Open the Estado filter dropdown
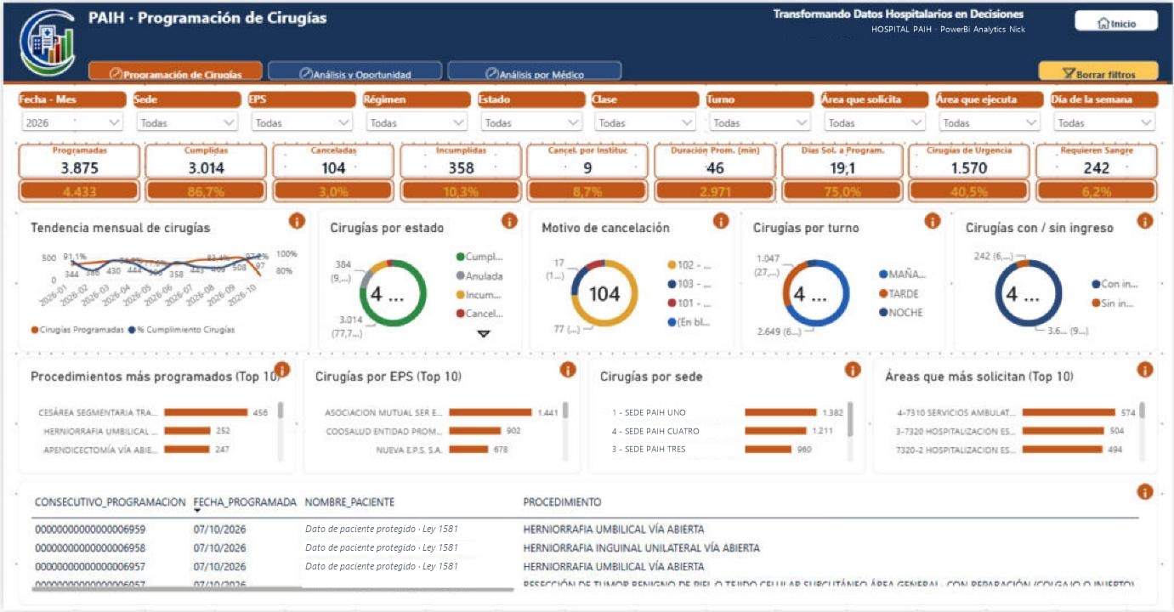Viewport: 1174px width, 612px height. pos(531,122)
